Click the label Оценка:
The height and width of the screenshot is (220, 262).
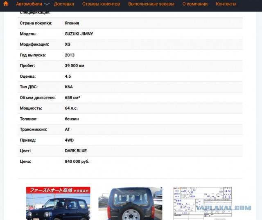pos(27,76)
